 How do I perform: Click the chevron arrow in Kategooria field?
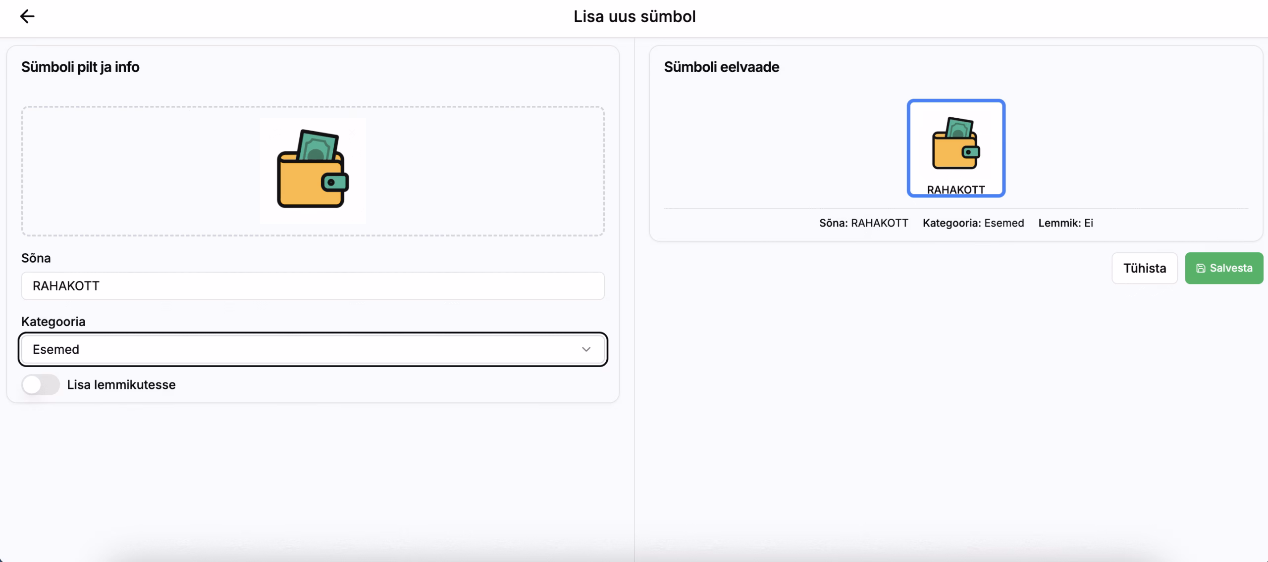(x=586, y=349)
